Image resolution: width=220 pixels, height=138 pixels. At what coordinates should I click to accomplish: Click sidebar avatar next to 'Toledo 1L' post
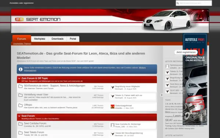167,72
